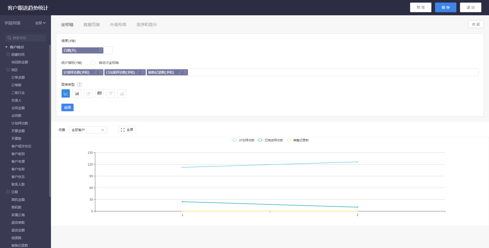Select the 订单数 field
489x248 pixels.
[17, 85]
